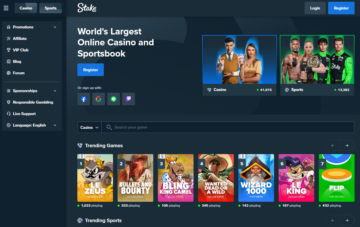Click the Stake logo
Viewport: 360px width, 227px height.
click(x=87, y=8)
